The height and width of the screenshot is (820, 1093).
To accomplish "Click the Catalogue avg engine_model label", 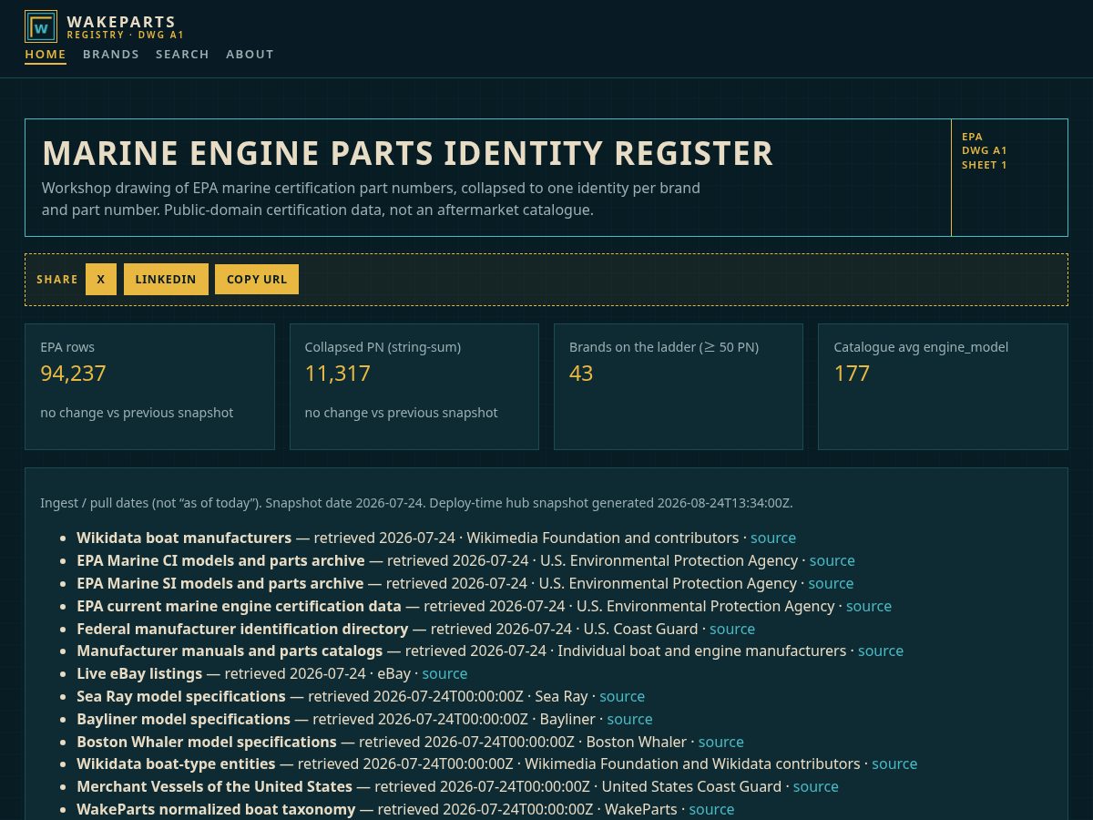I will click(x=921, y=347).
